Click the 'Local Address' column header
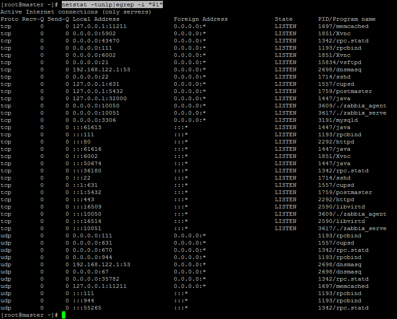The image size is (397, 319). tap(96, 19)
